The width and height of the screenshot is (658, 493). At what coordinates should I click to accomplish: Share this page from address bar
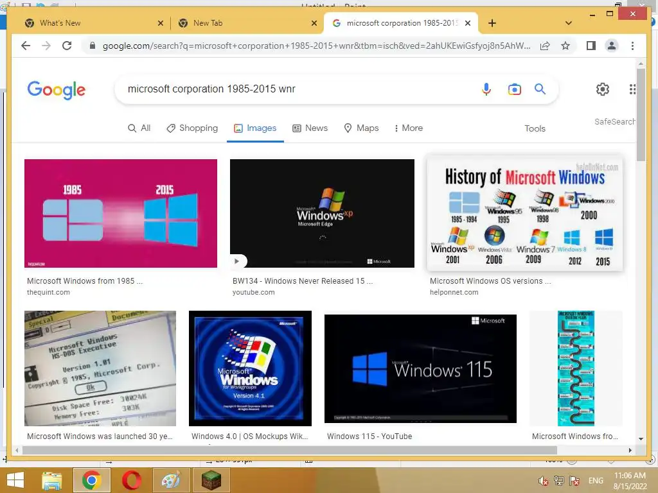(x=545, y=46)
